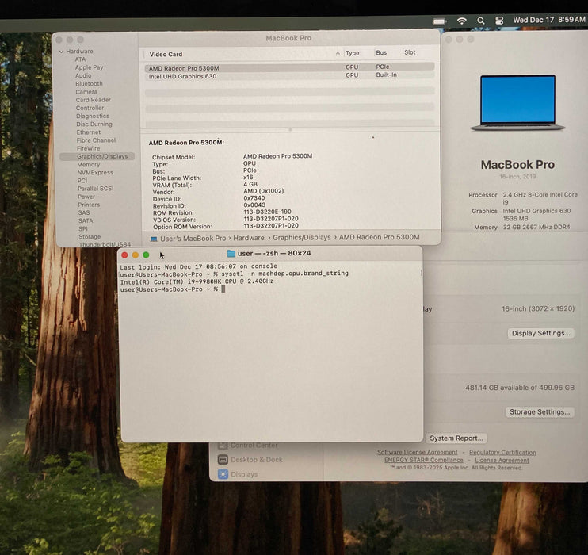Open Spotlight search magnifier icon
Screen dimensions: 588x555
click(481, 21)
